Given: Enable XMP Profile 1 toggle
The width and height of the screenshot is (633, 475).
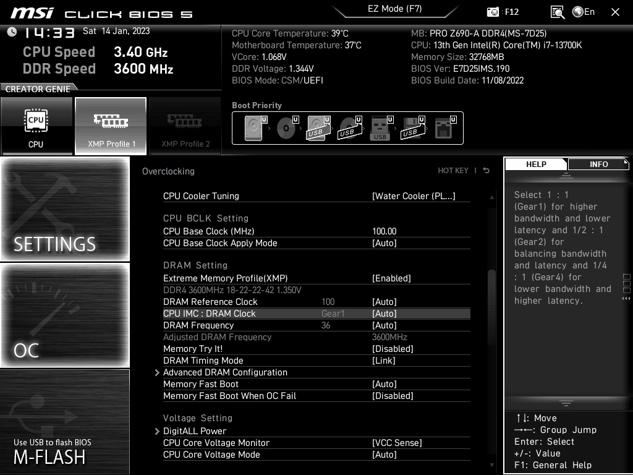Looking at the screenshot, I should (x=111, y=126).
